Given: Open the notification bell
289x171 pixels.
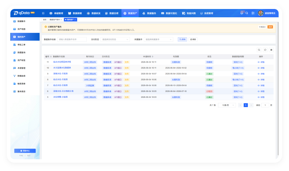Looking at the screenshot, I should (242, 13).
